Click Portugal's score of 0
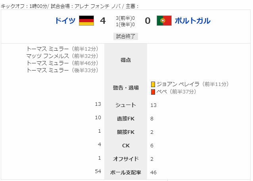Viewport: 253px width, 181px height. (x=148, y=21)
